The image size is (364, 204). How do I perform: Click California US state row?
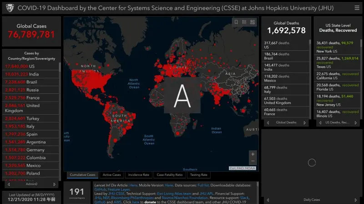click(337, 76)
